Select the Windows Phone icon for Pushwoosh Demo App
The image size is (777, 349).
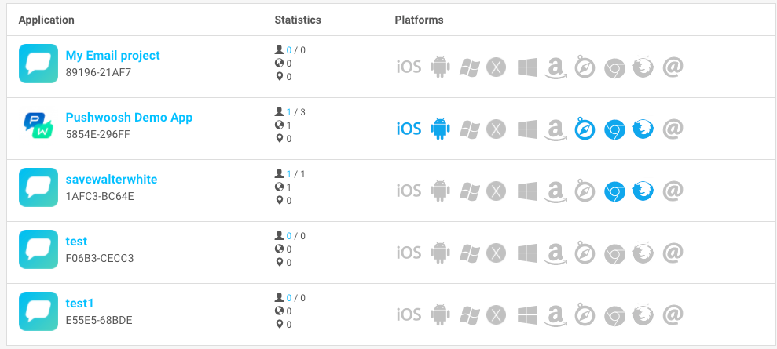point(469,129)
